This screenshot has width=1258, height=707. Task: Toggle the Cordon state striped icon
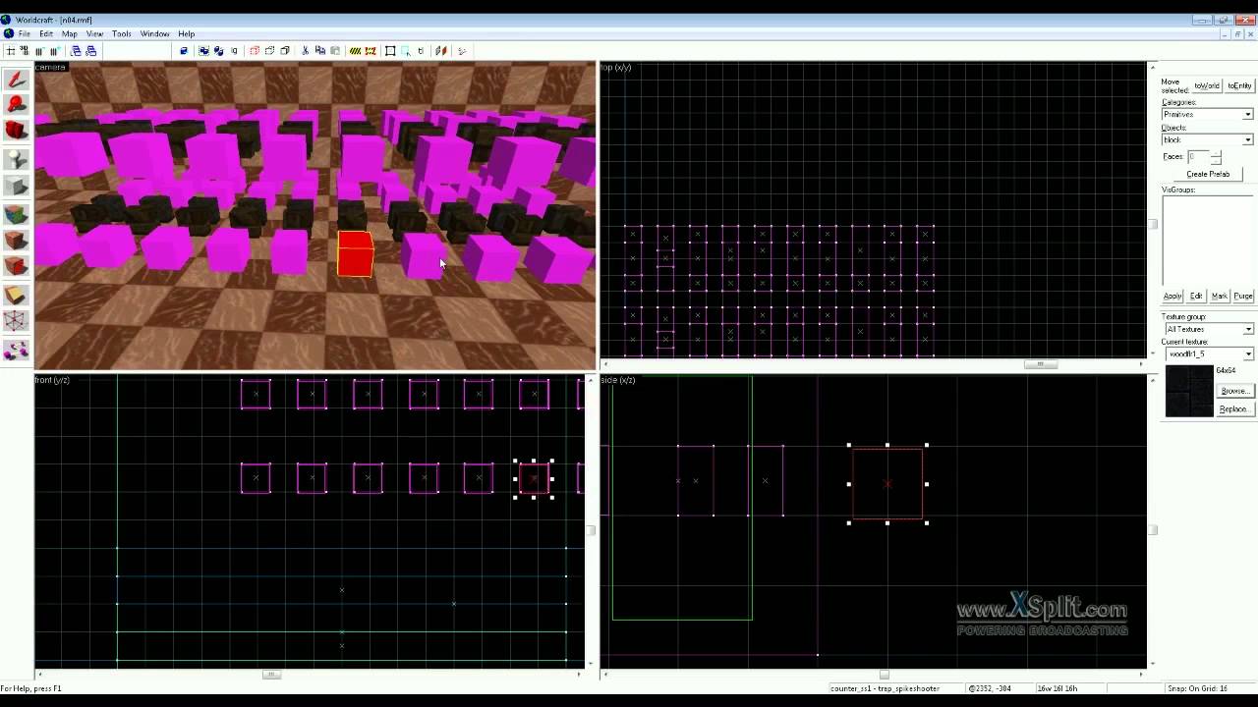tap(355, 51)
